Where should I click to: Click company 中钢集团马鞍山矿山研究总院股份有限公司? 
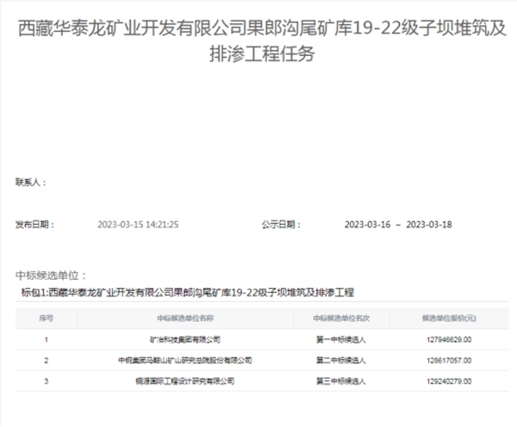[x=185, y=361]
